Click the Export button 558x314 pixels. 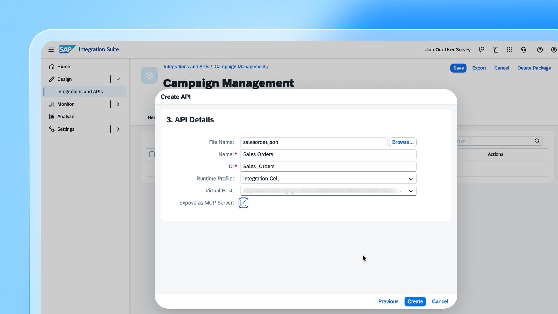[x=479, y=68]
